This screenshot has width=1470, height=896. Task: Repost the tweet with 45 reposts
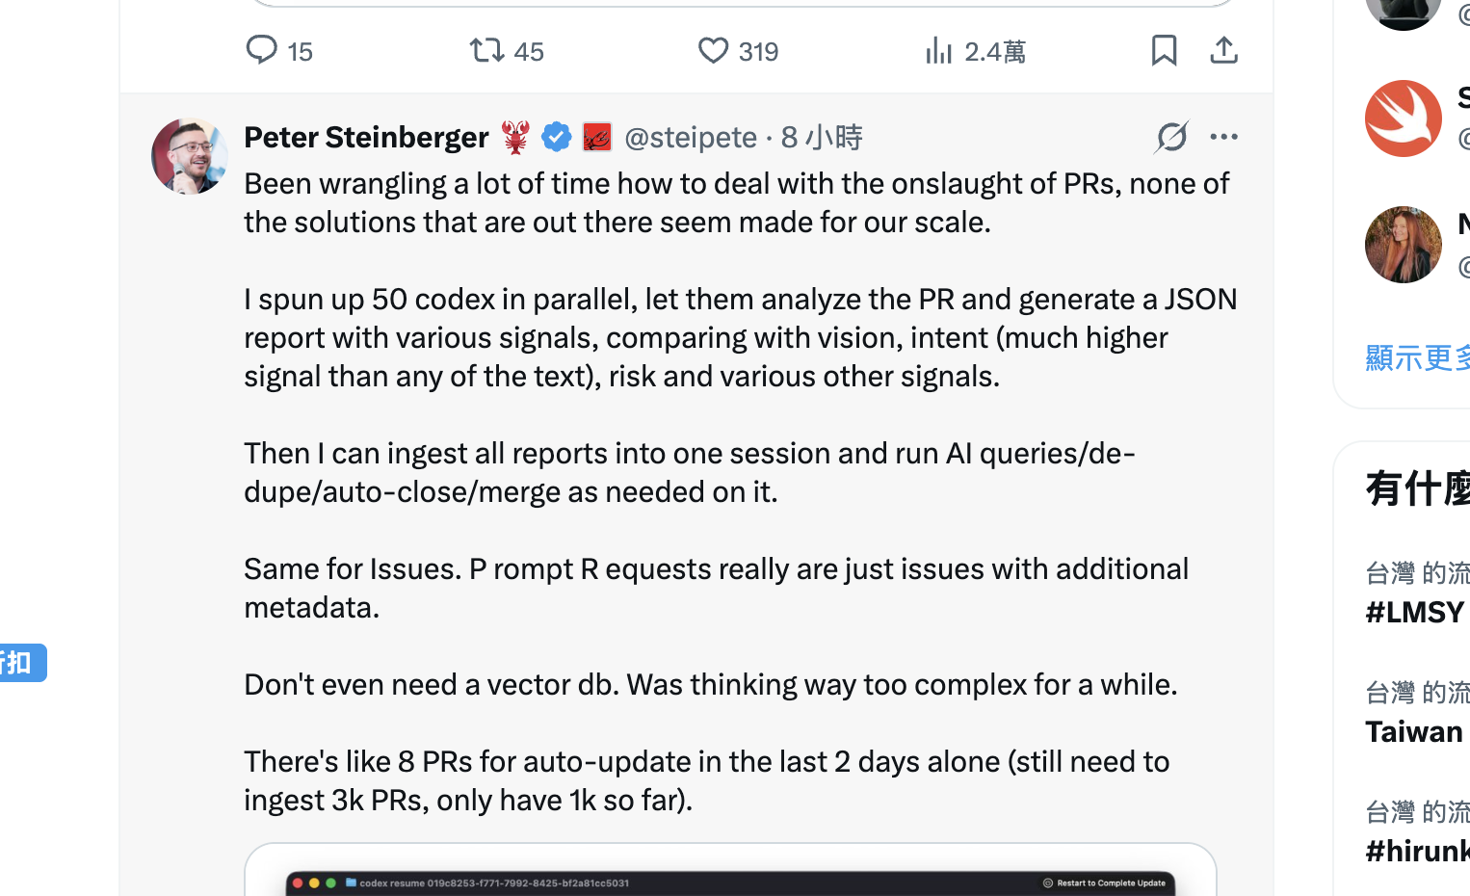click(x=487, y=50)
